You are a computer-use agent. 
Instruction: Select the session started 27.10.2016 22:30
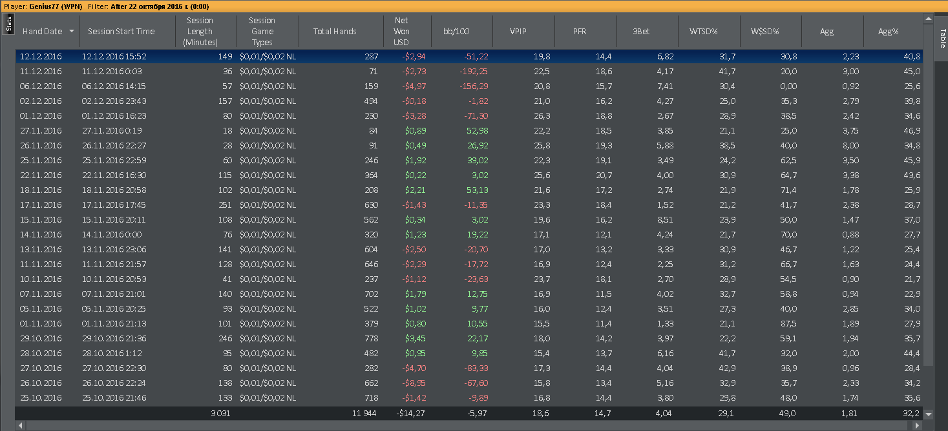click(469, 368)
